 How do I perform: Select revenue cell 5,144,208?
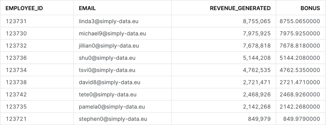(224, 58)
